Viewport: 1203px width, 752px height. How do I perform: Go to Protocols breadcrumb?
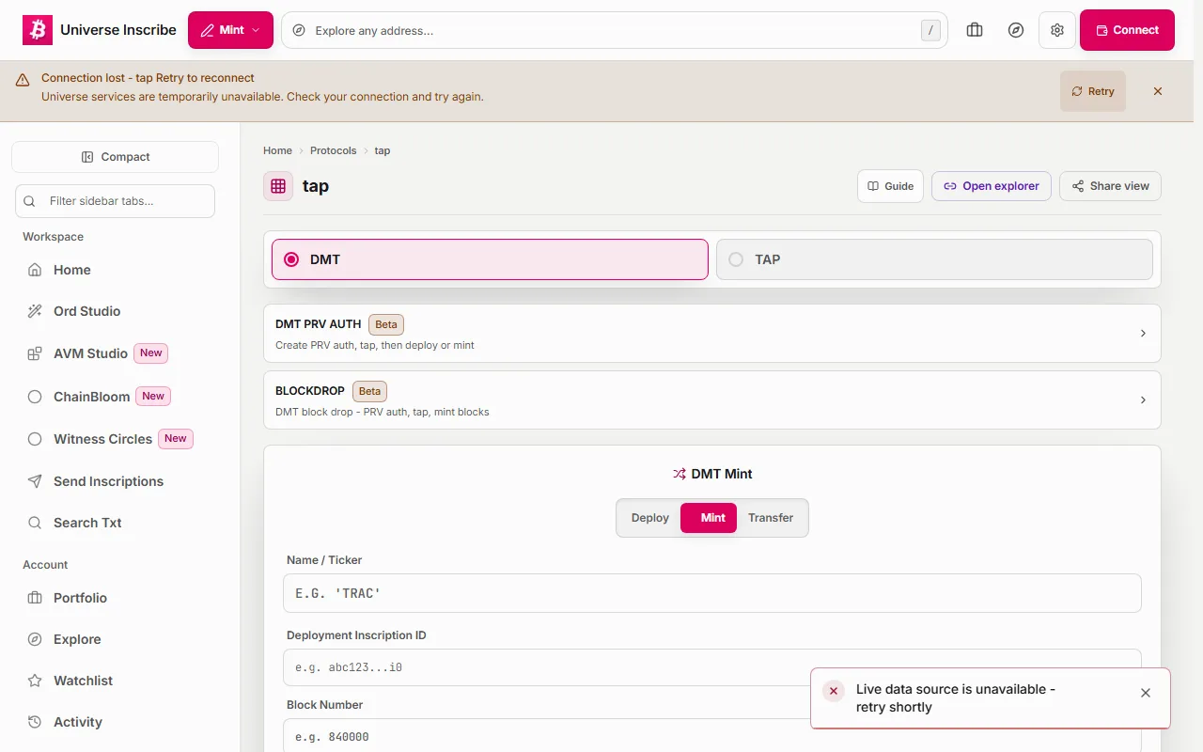tap(334, 150)
